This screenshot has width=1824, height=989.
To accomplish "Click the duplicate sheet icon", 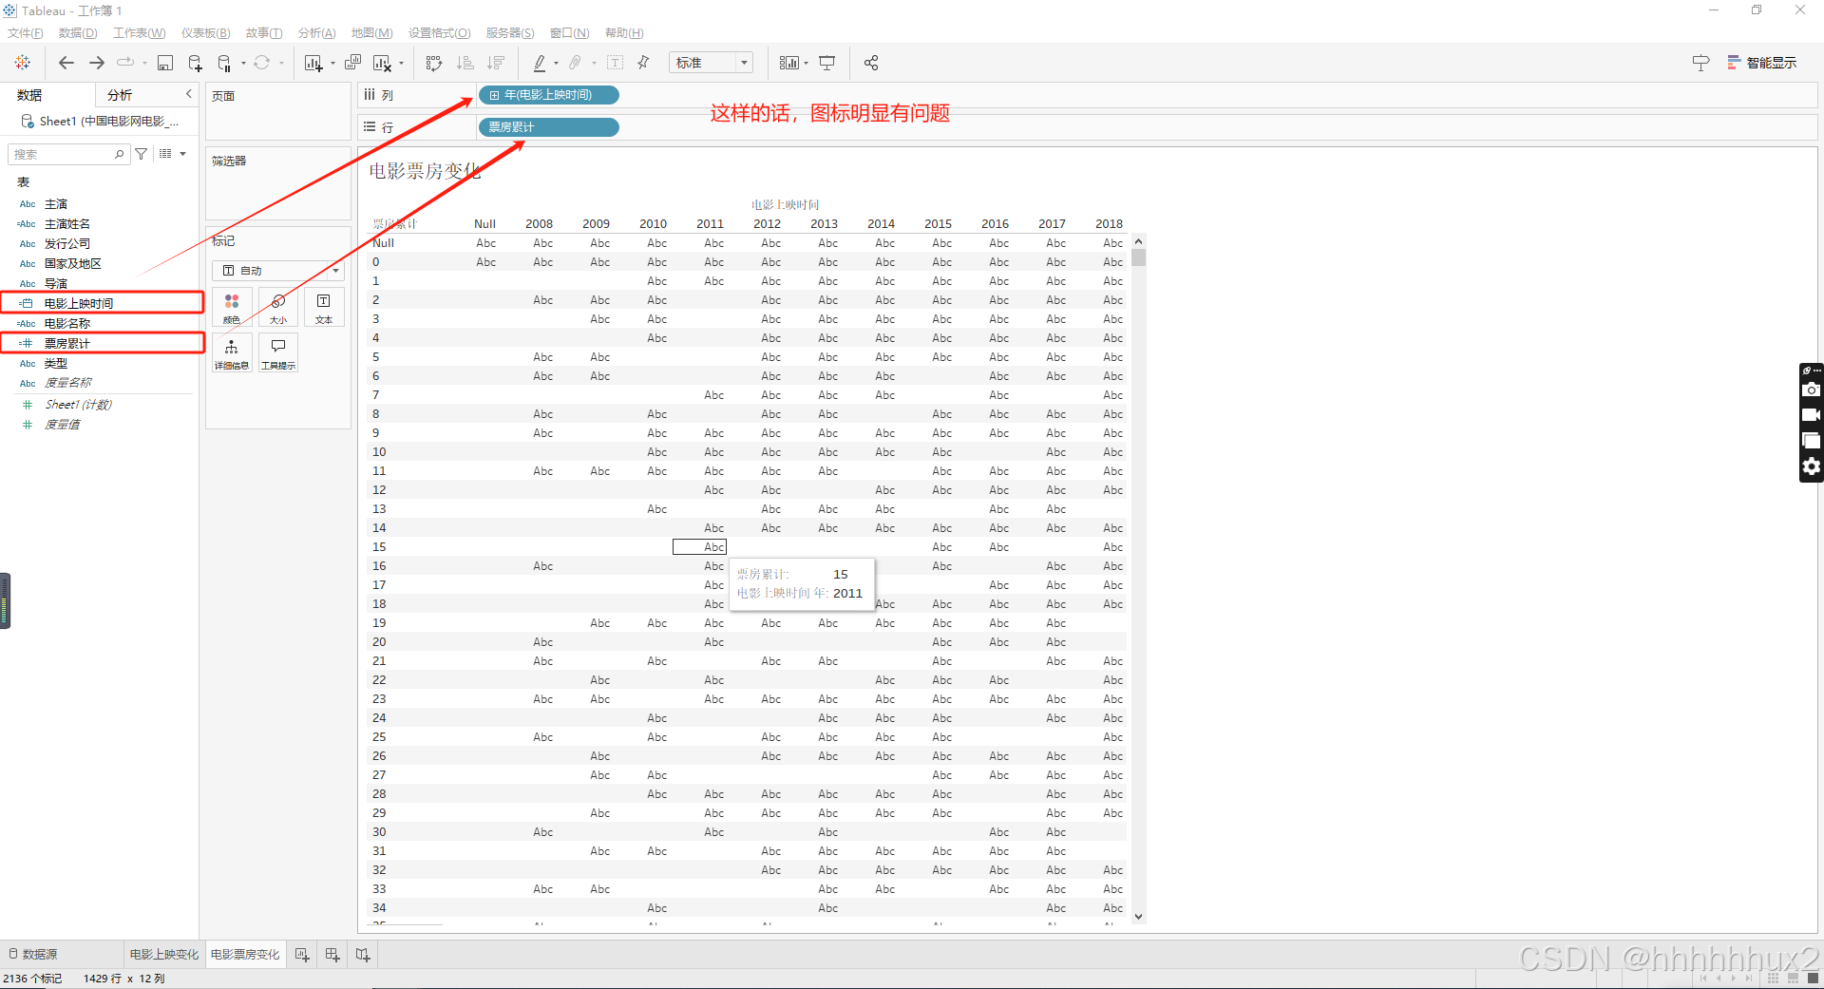I will pos(352,63).
